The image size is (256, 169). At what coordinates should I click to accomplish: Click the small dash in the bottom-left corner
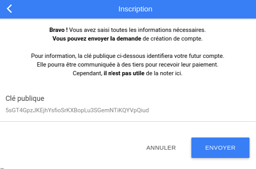[x=2, y=168]
